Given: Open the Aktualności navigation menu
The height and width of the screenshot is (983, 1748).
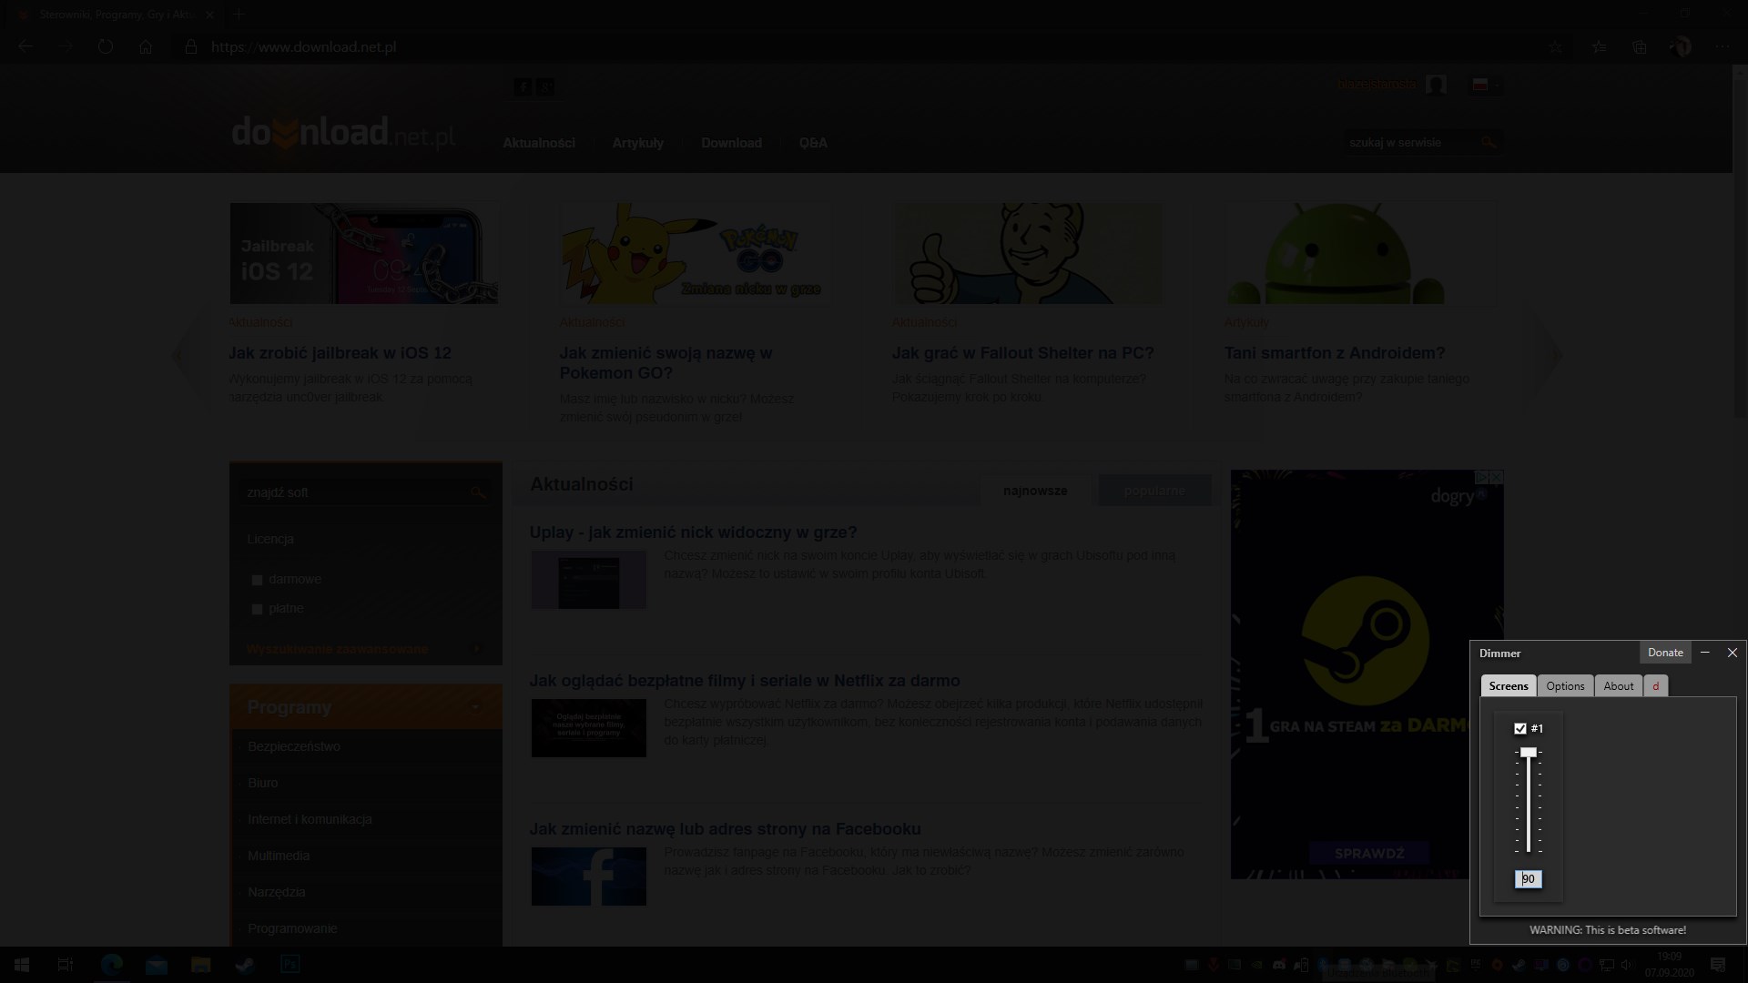Looking at the screenshot, I should [x=539, y=143].
